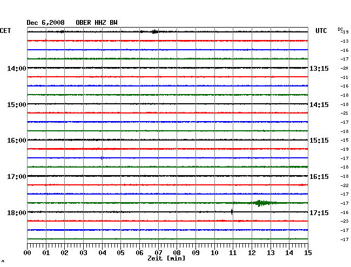Click the 15:00 CET time label
The height and width of the screenshot is (267, 351).
[17, 105]
